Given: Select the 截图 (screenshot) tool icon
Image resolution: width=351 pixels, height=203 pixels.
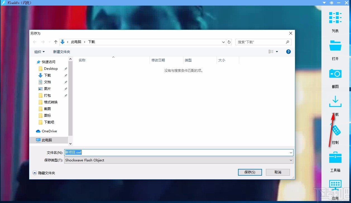Looking at the screenshot, I should tap(335, 73).
